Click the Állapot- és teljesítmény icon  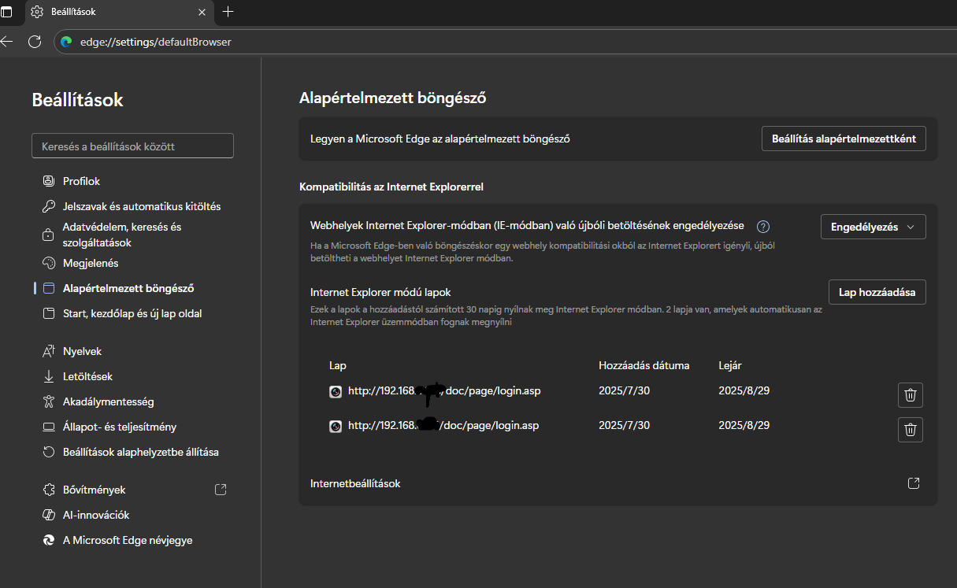tap(49, 427)
